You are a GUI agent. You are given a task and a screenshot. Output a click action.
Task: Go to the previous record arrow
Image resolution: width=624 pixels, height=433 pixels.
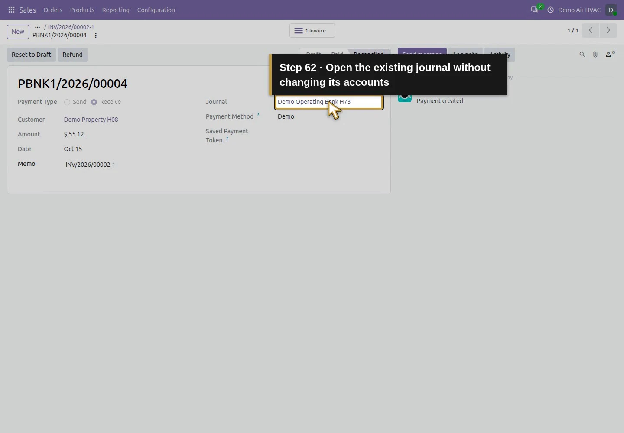[x=591, y=30]
